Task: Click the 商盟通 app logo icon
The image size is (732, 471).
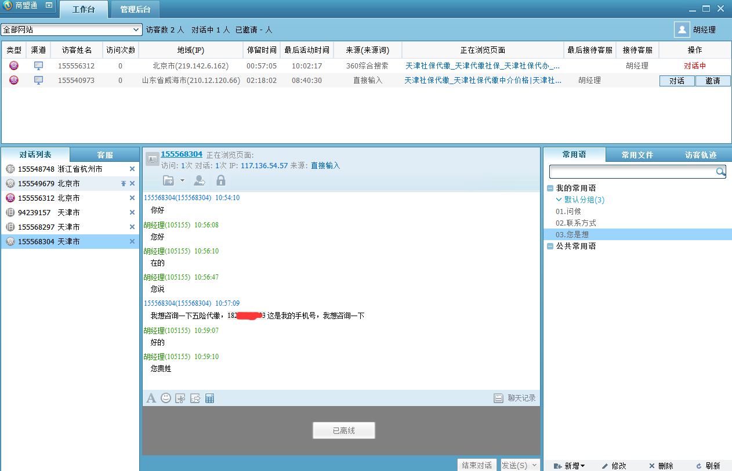Action: click(x=8, y=6)
